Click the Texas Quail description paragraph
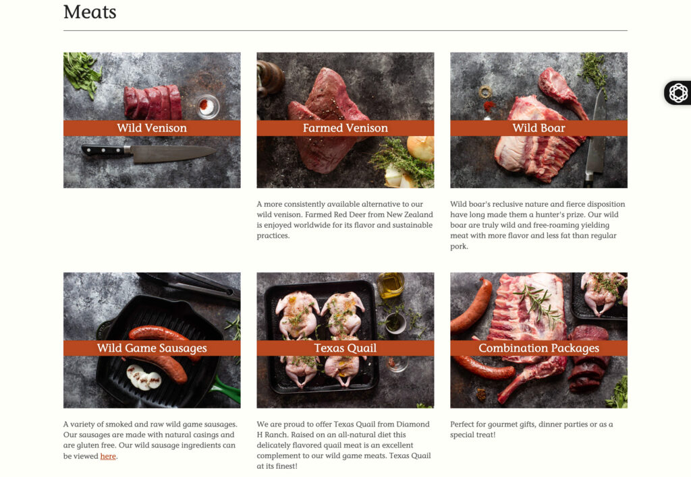Image resolution: width=691 pixels, height=477 pixels. pos(343,445)
